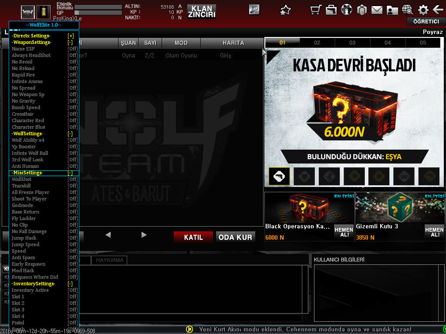The height and width of the screenshot is (334, 446).
Task: Select the pistol category icon in shop banner
Action: click(279, 176)
